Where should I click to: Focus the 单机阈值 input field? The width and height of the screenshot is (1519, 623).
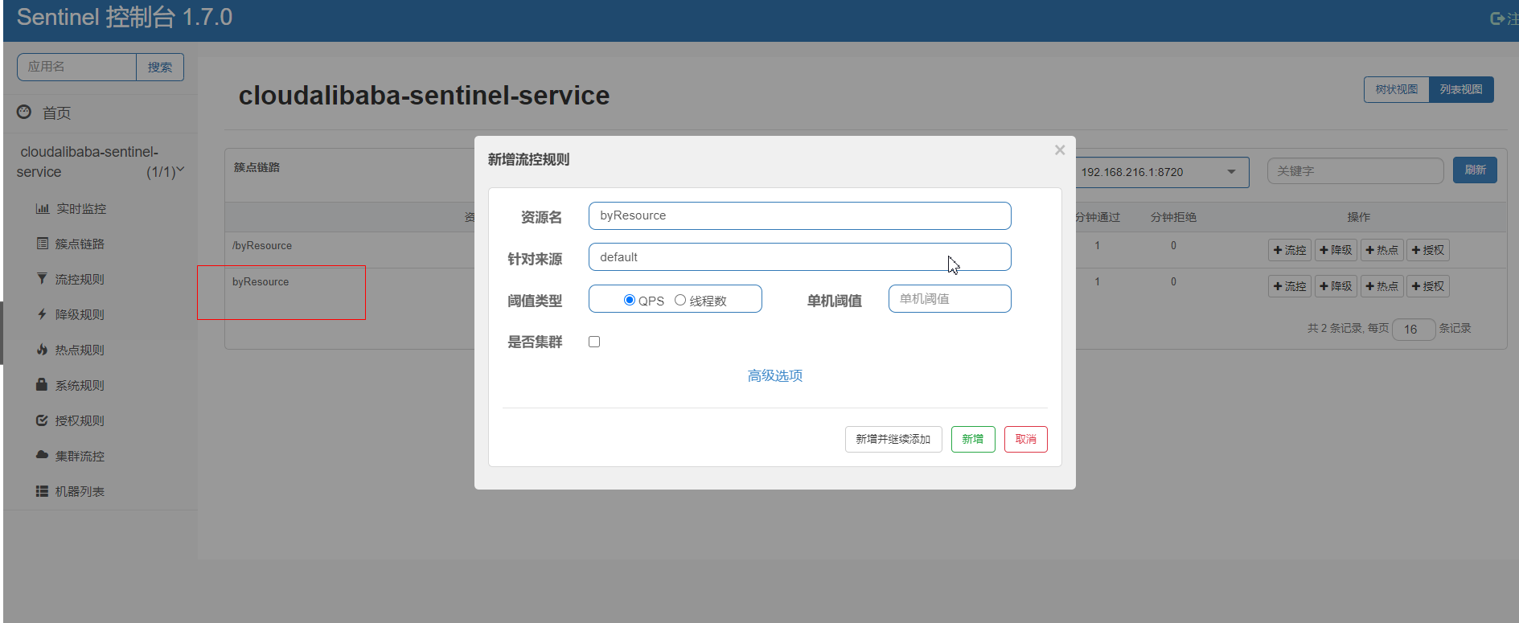(x=950, y=299)
